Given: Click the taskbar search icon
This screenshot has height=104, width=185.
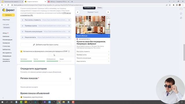Looking at the screenshot, I should 7,102.
